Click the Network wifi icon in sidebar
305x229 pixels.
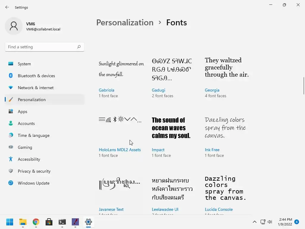click(x=11, y=88)
